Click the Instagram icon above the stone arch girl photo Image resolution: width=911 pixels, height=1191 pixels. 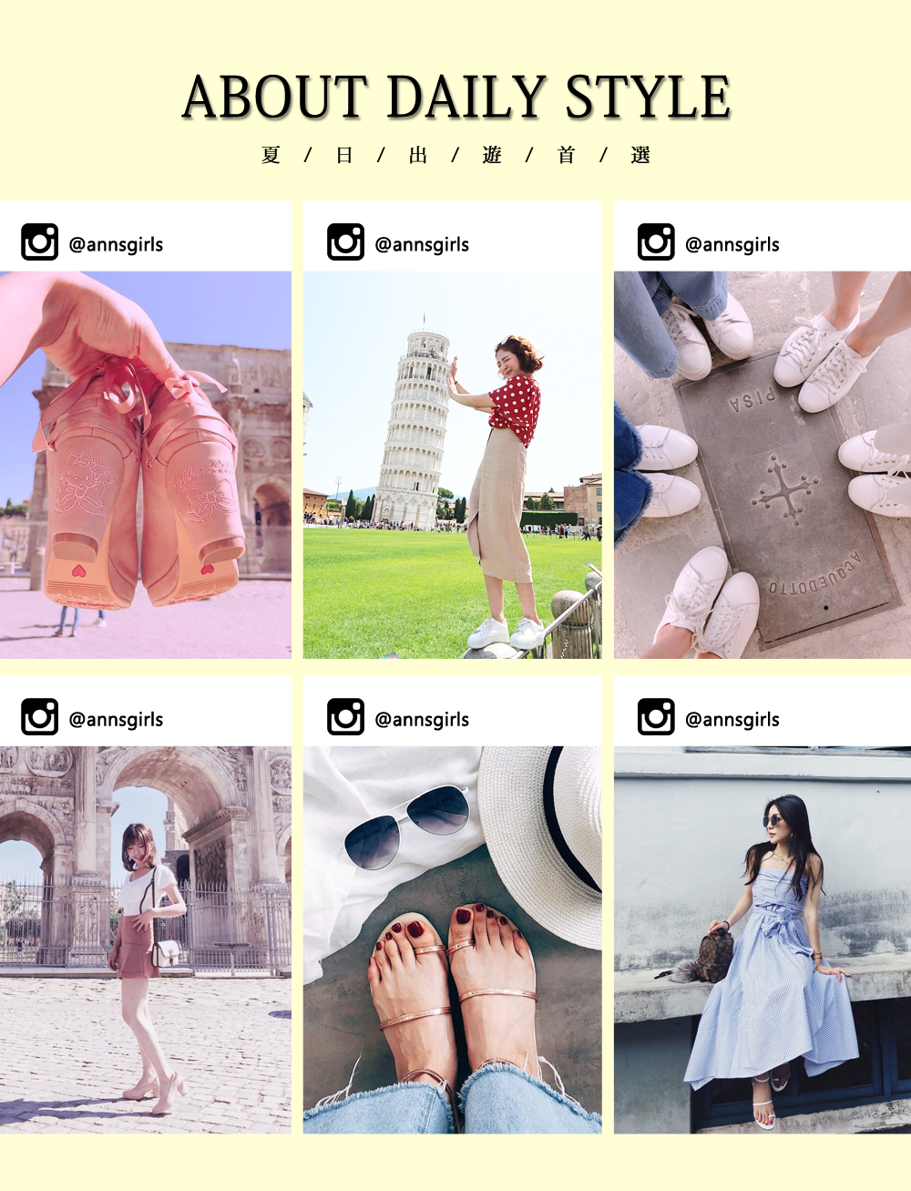point(39,717)
